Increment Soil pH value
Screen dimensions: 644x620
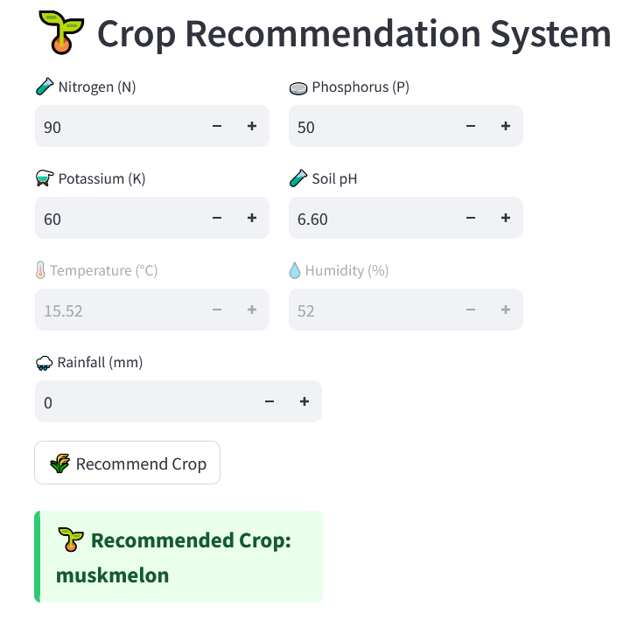click(506, 219)
